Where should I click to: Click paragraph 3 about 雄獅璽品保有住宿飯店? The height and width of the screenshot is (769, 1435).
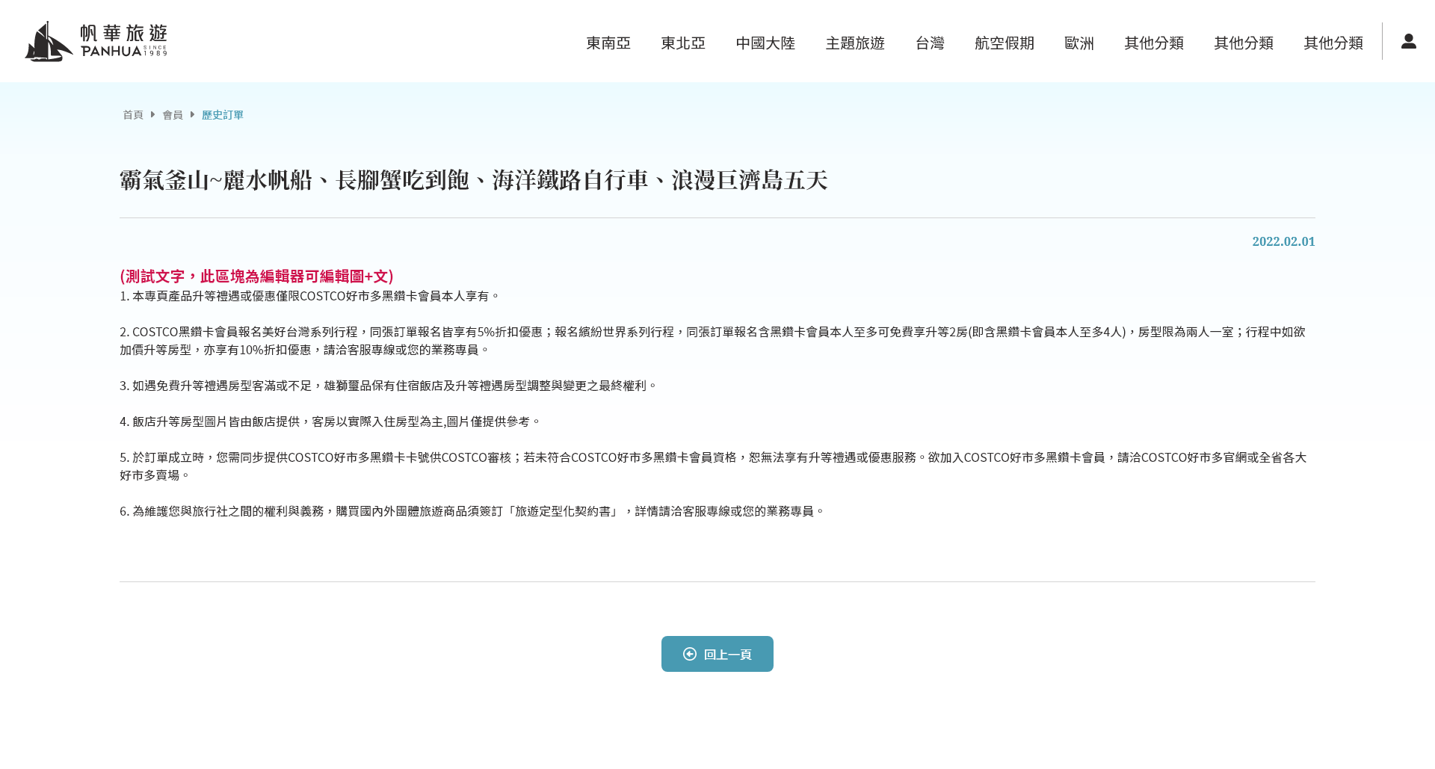pos(389,386)
